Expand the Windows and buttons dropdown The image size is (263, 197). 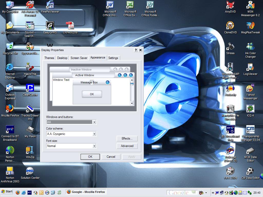pyautogui.click(x=94, y=122)
